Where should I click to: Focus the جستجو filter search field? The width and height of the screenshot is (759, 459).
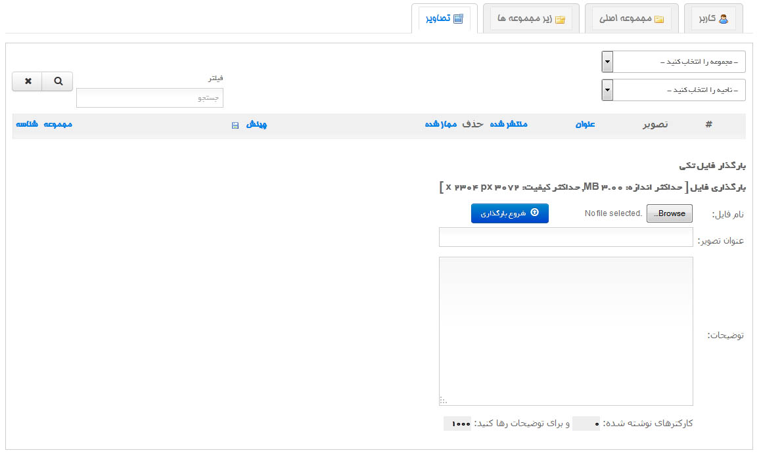coord(150,98)
